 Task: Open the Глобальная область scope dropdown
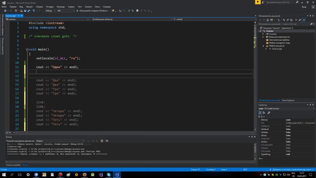[132, 19]
